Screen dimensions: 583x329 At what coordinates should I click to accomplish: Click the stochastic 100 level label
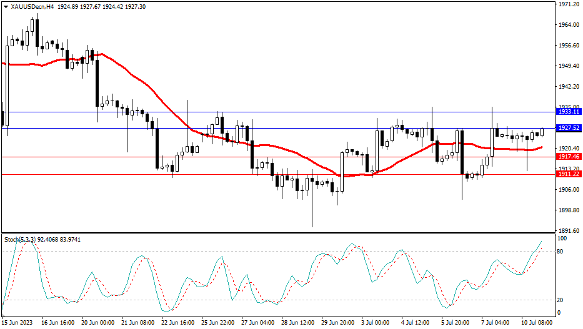click(x=562, y=239)
